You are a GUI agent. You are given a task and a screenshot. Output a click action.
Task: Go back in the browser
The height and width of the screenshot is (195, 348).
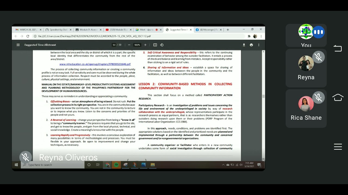[16, 36]
